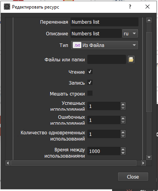The width and height of the screenshot is (158, 191).
Task: Decrease Время между использованиями value
Action: tap(123, 153)
